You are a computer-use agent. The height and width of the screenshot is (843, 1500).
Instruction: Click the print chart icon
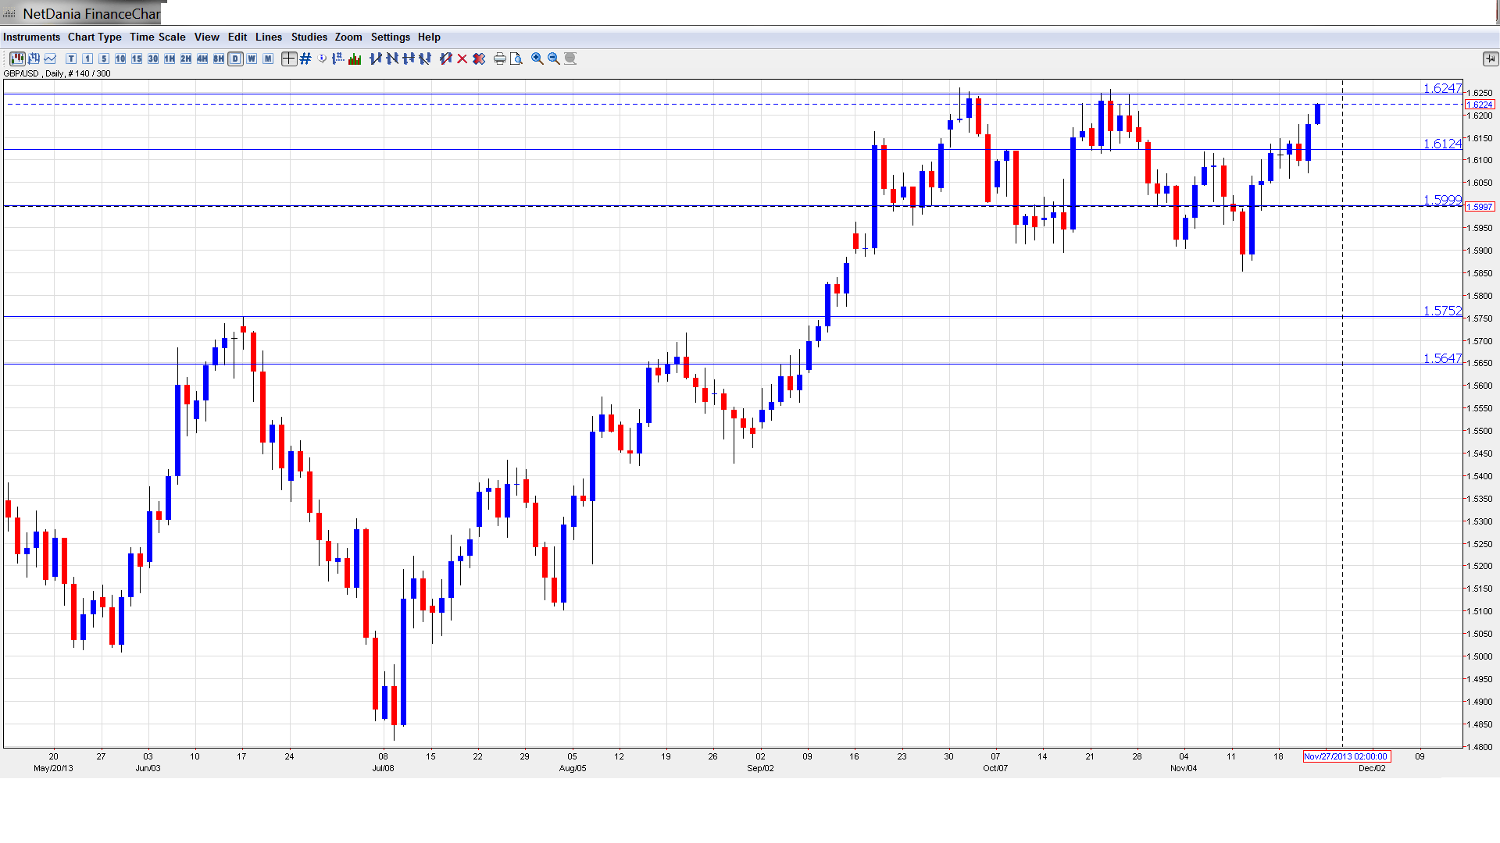pyautogui.click(x=500, y=59)
